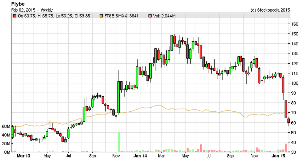Click the peak green candlestick near 150
303x165 pixels.
tap(172, 43)
